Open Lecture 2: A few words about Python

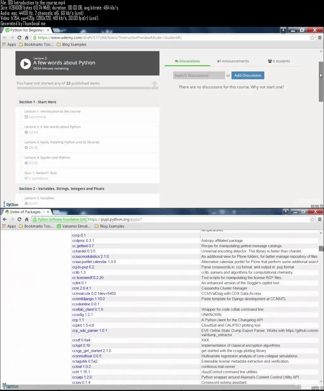point(53,127)
